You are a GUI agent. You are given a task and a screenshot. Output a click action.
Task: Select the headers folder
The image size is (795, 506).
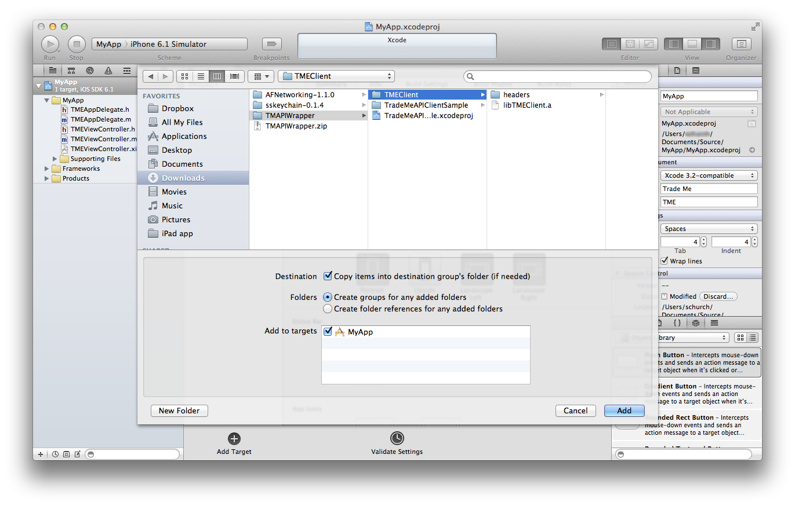pos(546,94)
